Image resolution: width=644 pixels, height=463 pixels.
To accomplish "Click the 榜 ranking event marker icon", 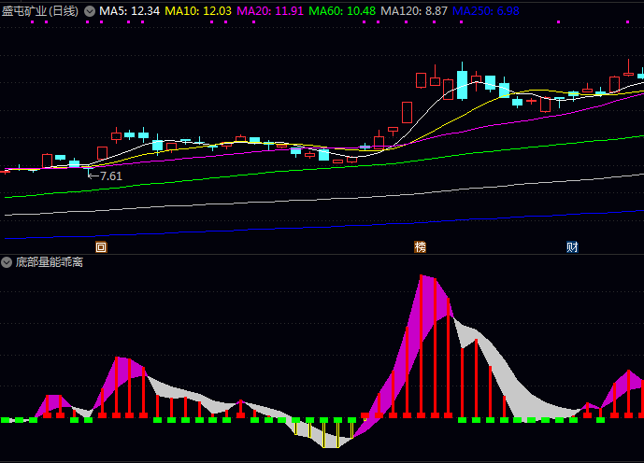I will coord(421,246).
